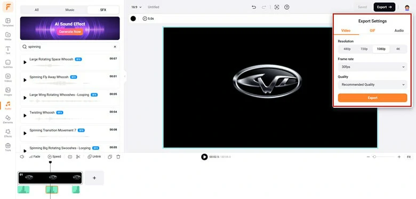Click Generate Now on AI Sound Effect
416x199 pixels.
click(x=70, y=31)
